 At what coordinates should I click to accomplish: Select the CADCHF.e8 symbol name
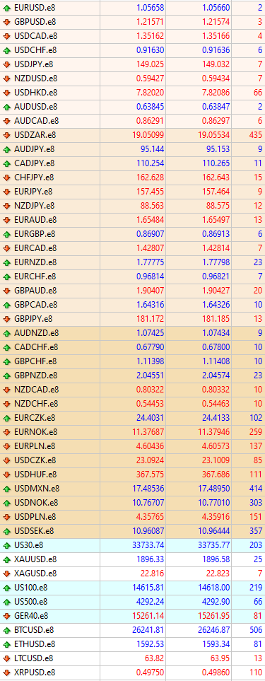[x=35, y=347]
